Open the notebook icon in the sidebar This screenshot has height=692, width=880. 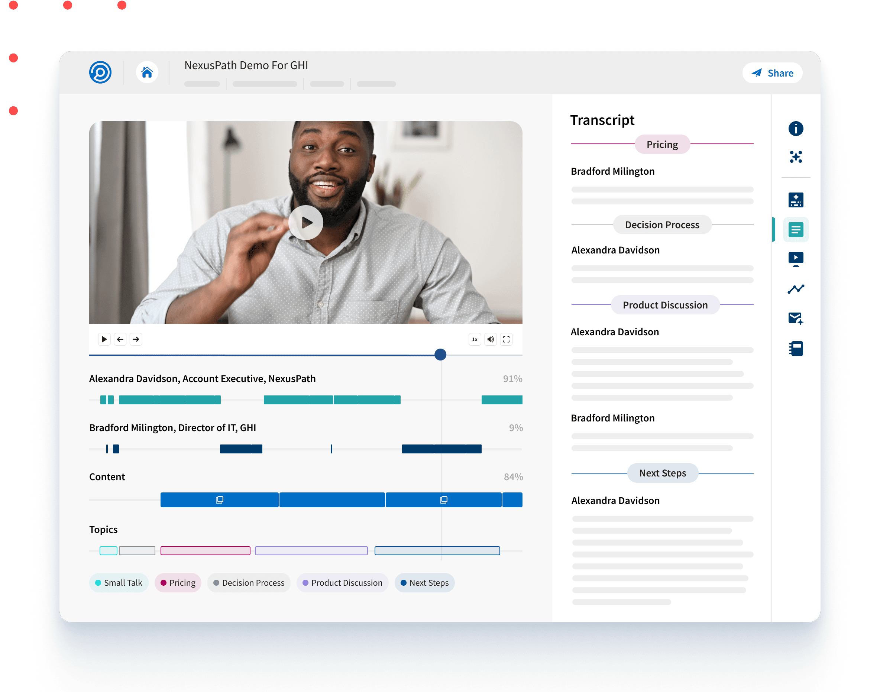796,348
